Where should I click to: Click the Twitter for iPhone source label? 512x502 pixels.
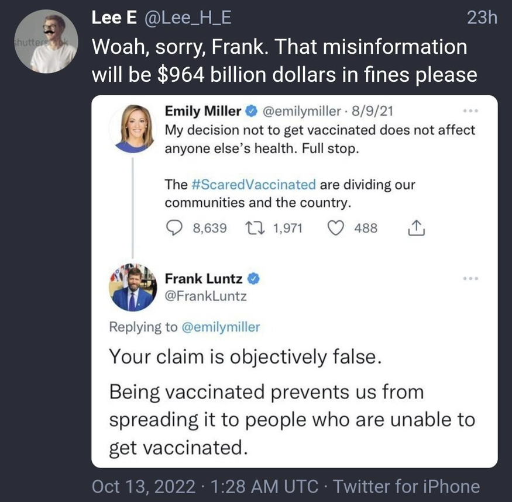click(407, 486)
